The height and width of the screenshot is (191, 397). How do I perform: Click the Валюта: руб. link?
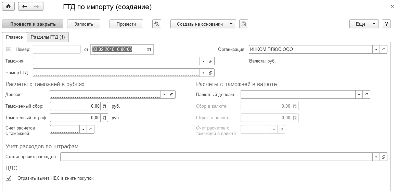262,61
